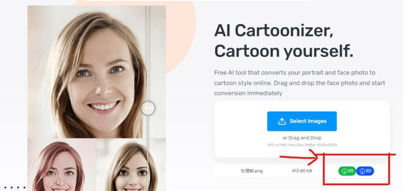This screenshot has height=191, width=403.
Task: Click the 'Free AI tool' description paragraph
Action: click(299, 83)
